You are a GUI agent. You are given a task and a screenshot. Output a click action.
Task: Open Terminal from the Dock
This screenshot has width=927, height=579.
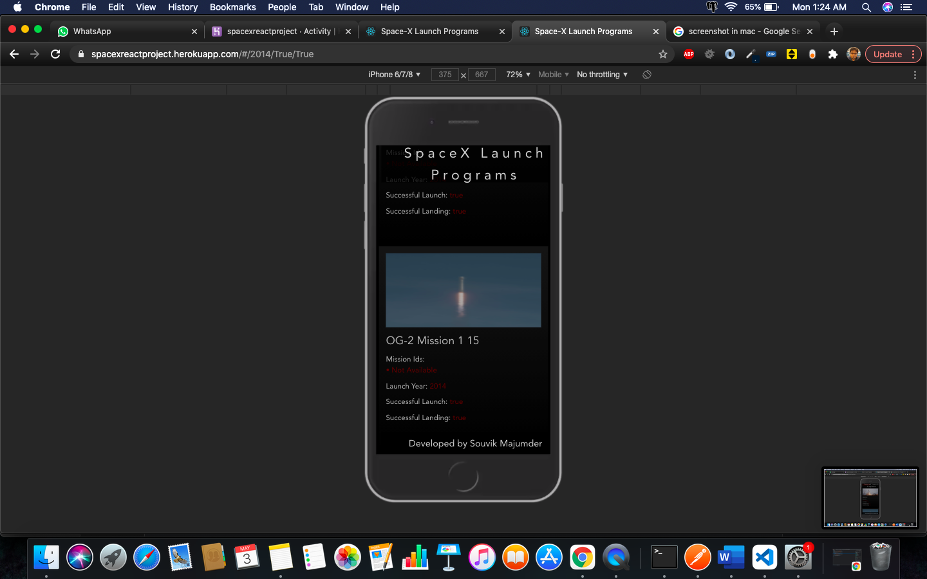pos(664,557)
